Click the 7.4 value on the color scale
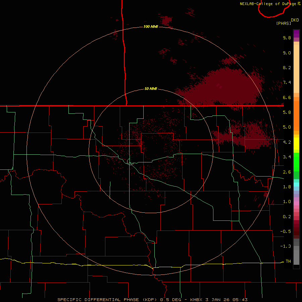Screen dimensions: 302x302 pyautogui.click(x=287, y=83)
